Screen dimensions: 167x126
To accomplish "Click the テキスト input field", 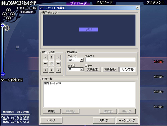I will click(110, 60).
